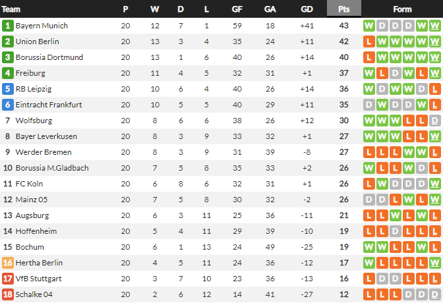Click Hertha Berlin's orange position 16 badge
The image size is (443, 303).
(7, 263)
